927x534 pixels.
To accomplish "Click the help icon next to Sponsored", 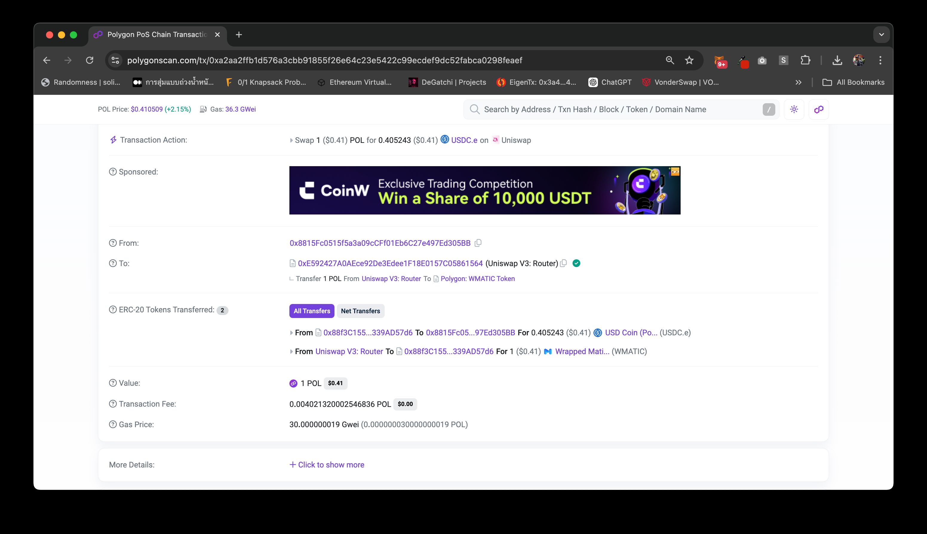I will [x=113, y=172].
